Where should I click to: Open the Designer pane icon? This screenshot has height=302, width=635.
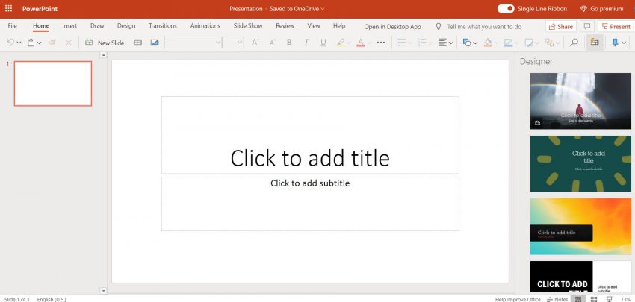pos(595,43)
